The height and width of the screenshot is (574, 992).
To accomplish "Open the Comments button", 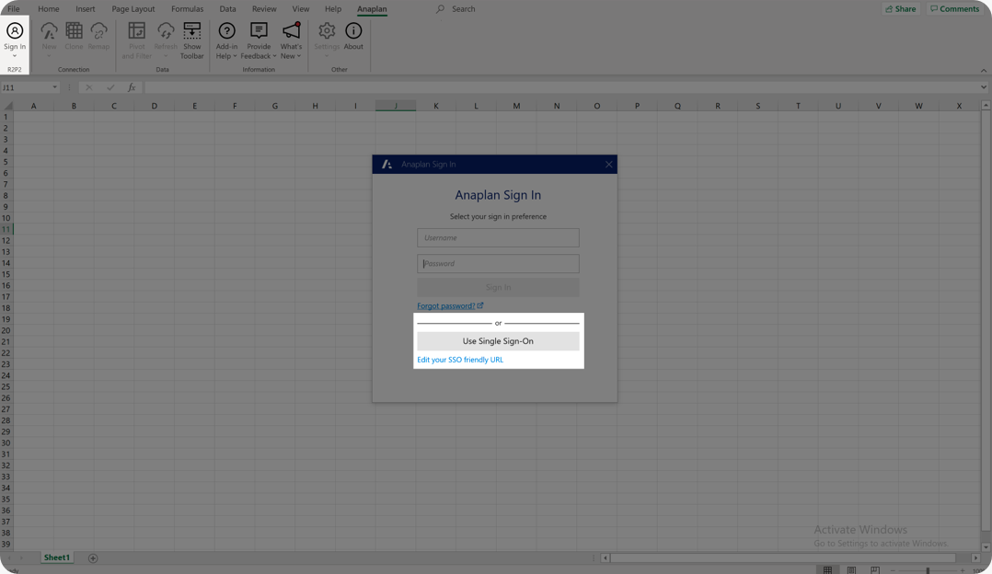I will point(954,9).
